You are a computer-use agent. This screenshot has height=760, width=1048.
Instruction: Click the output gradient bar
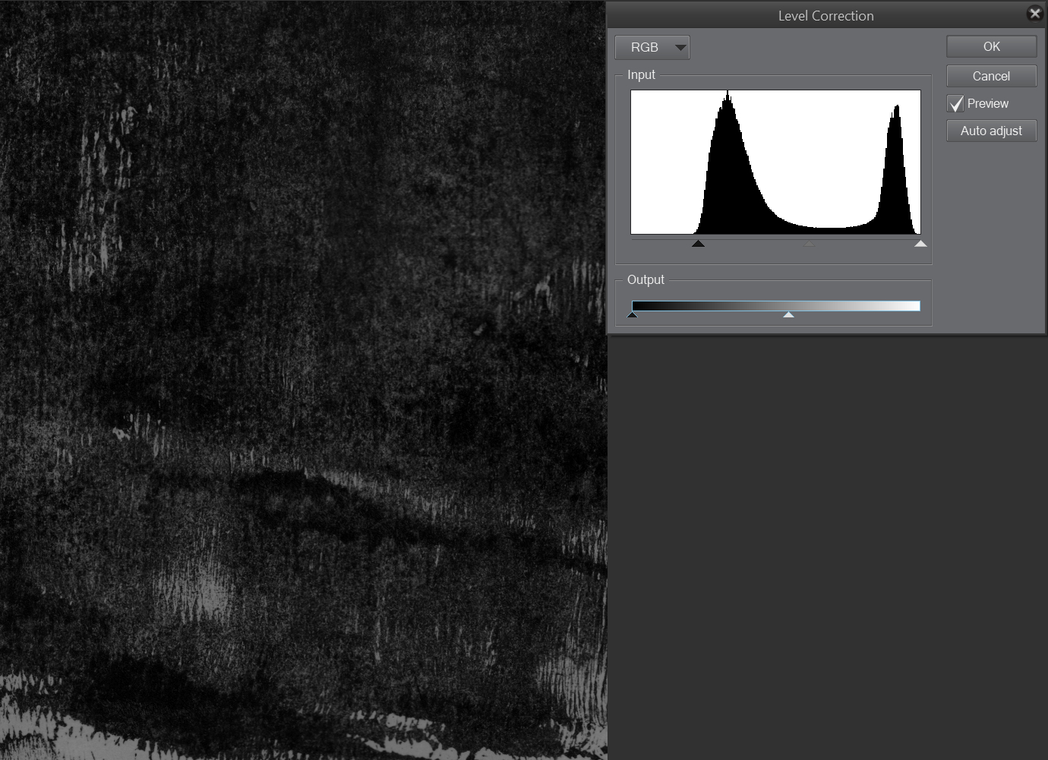coord(775,305)
